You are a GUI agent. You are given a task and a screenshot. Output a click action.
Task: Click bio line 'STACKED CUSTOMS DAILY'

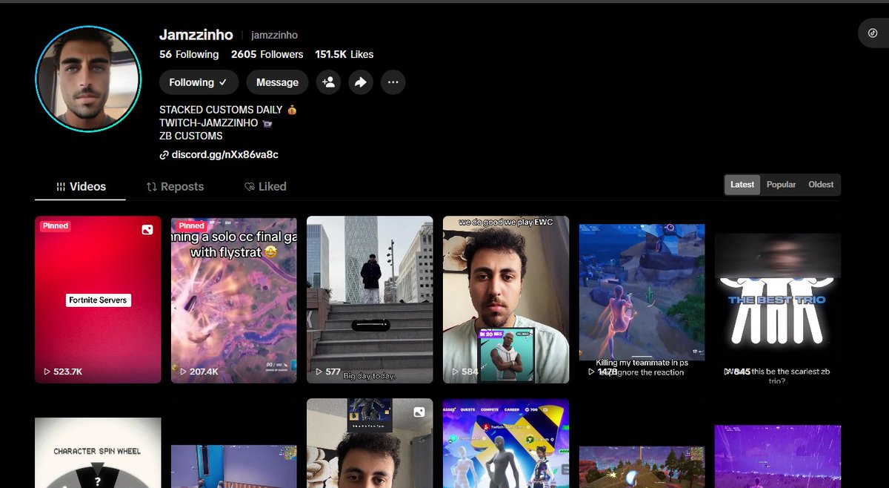(227, 110)
